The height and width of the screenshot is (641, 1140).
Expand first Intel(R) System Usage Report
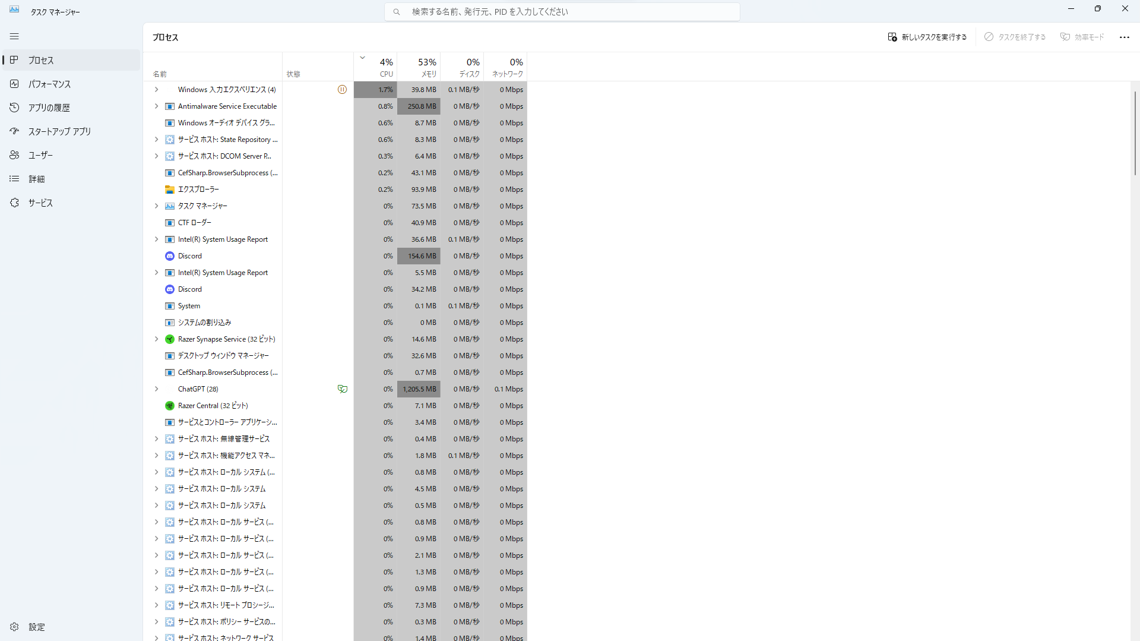(156, 239)
